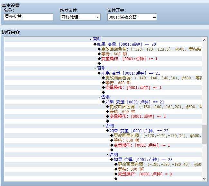Select 等待: 600 帧 row under == 23
The height and width of the screenshot is (186, 209).
click(x=103, y=169)
